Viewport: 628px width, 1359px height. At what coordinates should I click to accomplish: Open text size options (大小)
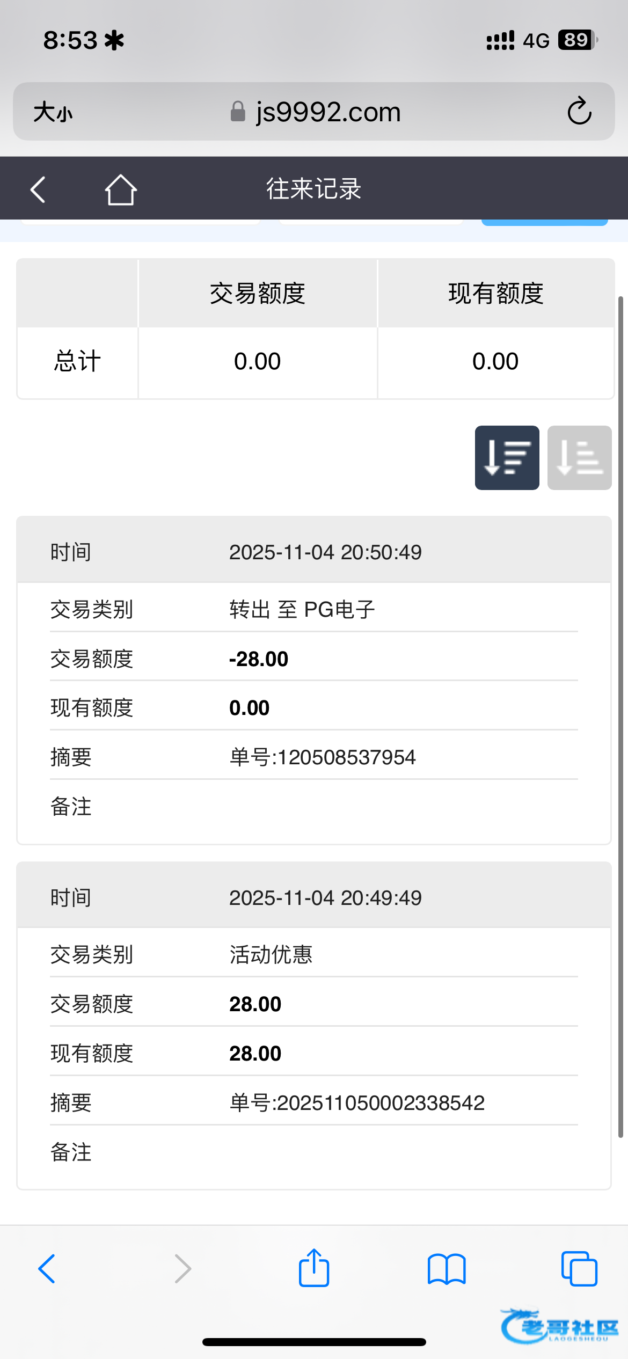pyautogui.click(x=53, y=113)
